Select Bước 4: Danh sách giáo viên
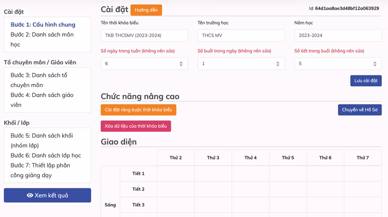 [42, 100]
